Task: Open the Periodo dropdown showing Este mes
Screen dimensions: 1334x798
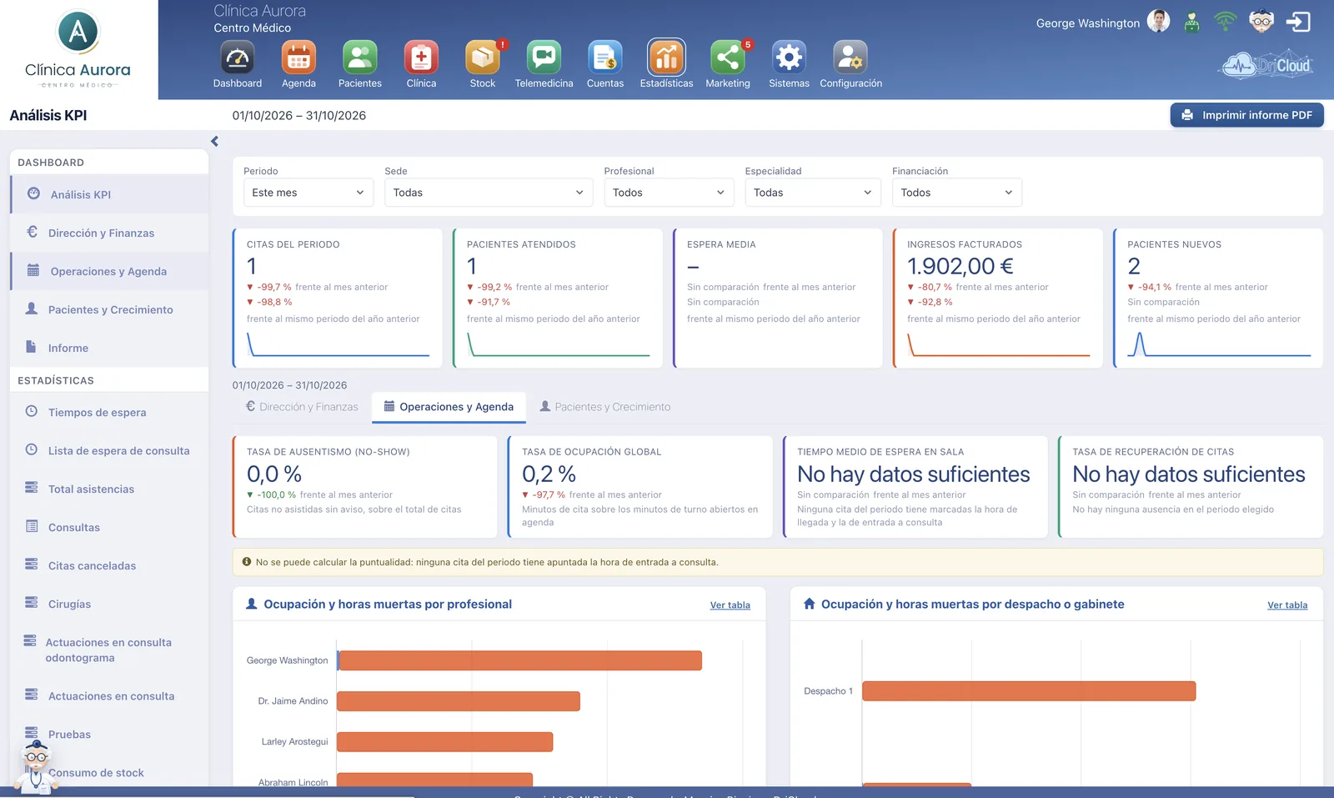Action: (x=308, y=193)
